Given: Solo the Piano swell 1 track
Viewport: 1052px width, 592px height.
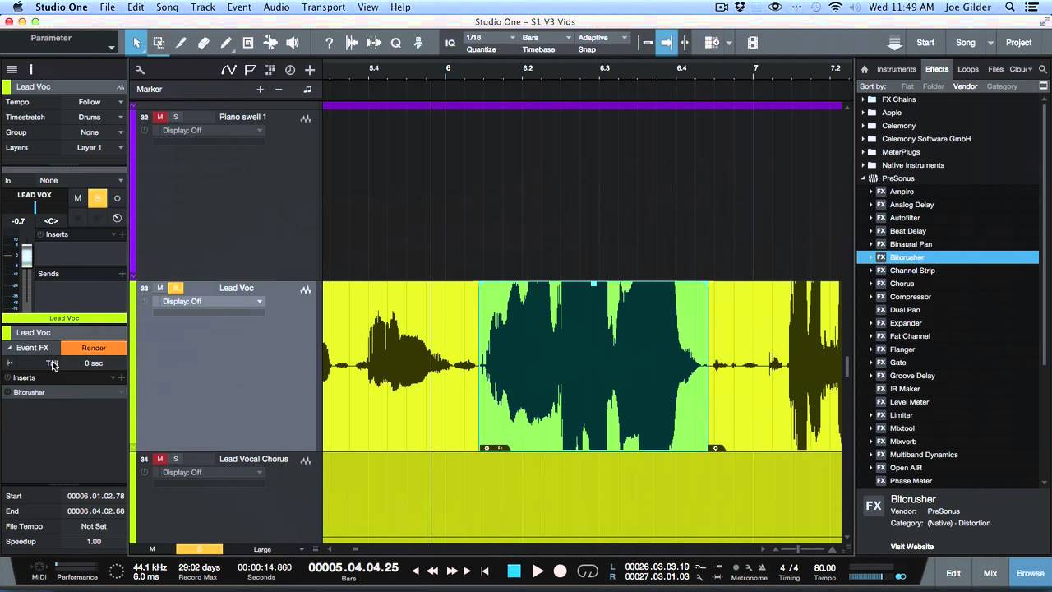Looking at the screenshot, I should (x=175, y=117).
